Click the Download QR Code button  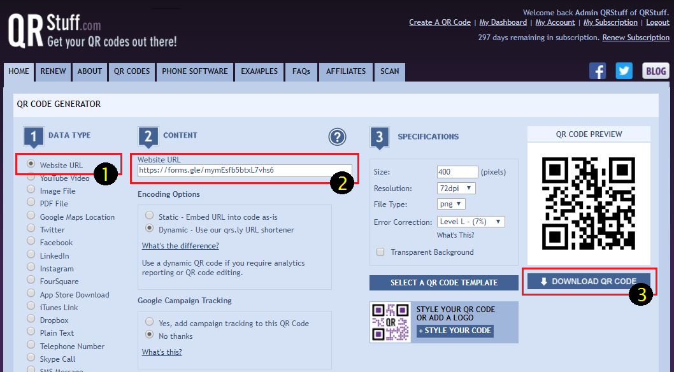tap(589, 282)
